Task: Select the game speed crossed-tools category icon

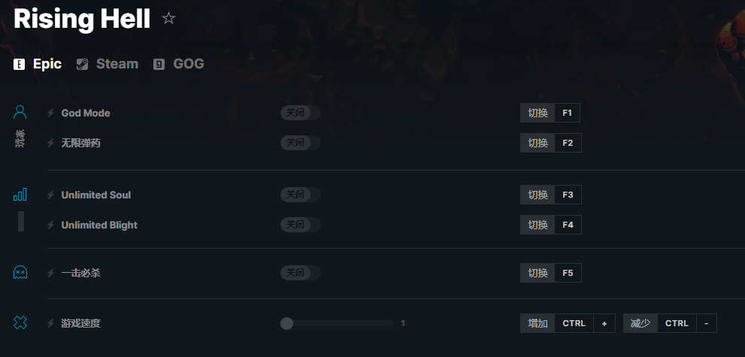Action: tap(20, 322)
